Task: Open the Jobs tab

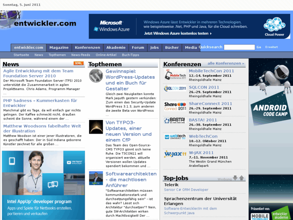Action: (154, 48)
